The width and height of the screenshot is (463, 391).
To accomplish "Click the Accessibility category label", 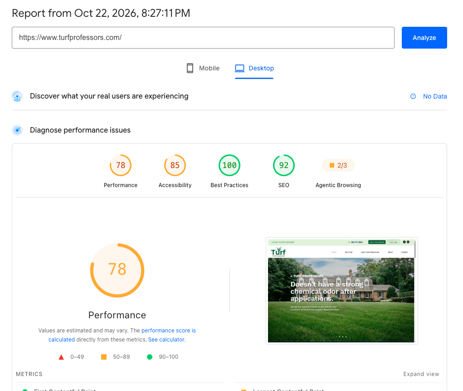I will 175,185.
